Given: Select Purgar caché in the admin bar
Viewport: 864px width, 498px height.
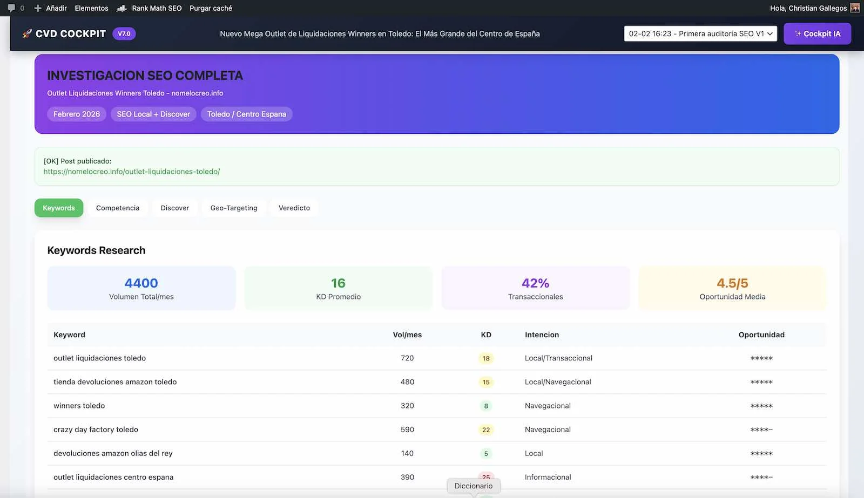Looking at the screenshot, I should click(x=210, y=8).
